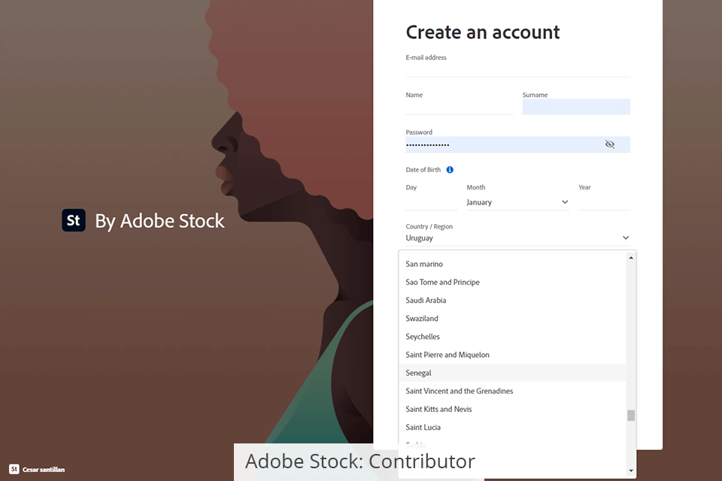Click the Adobe Stock St logo
The image size is (722, 481).
[74, 220]
